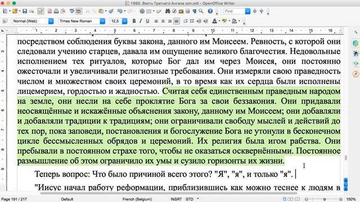360x202 pixels.
Task: Open the Find field history dropdown
Action: point(247,11)
